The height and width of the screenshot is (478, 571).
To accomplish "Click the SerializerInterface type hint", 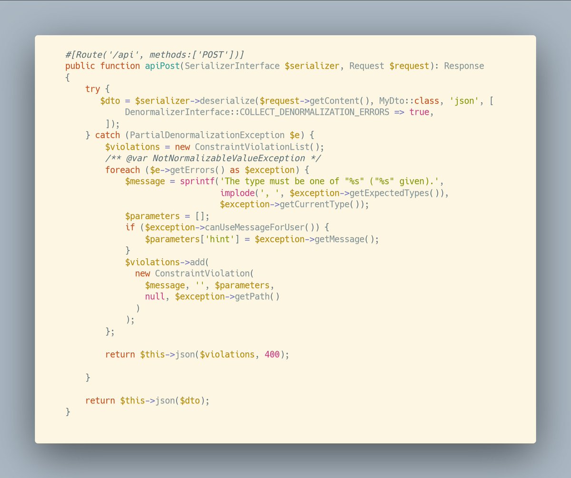I will click(x=232, y=66).
